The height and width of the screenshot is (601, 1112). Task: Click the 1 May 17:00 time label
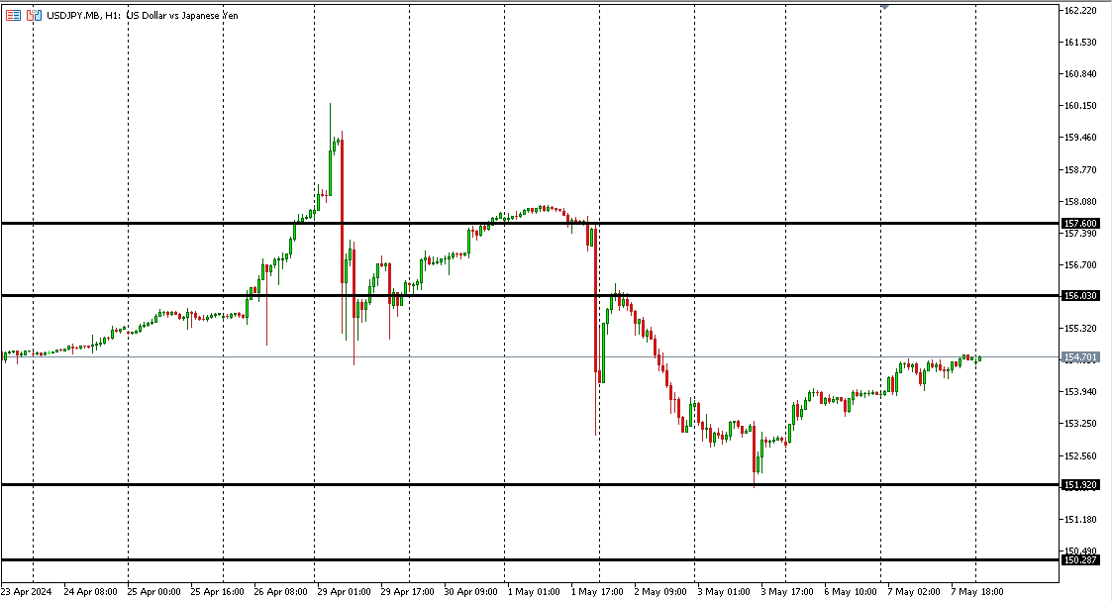pyautogui.click(x=597, y=592)
